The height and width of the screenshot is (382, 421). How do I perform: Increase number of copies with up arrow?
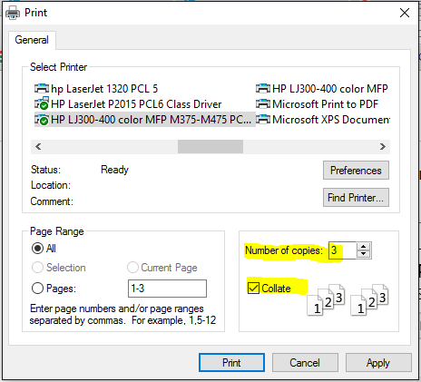coord(364,247)
